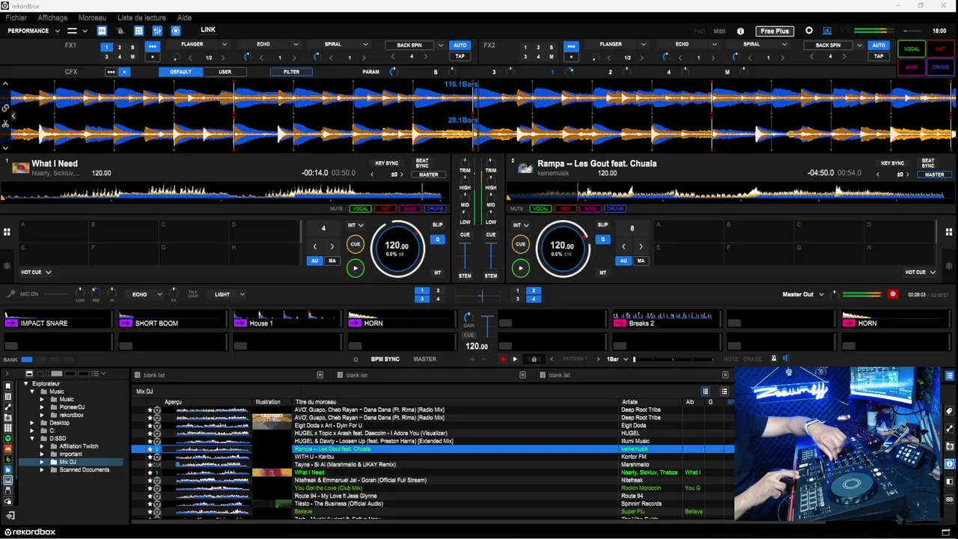Open the Fichier menu
The height and width of the screenshot is (539, 958).
pyautogui.click(x=16, y=17)
